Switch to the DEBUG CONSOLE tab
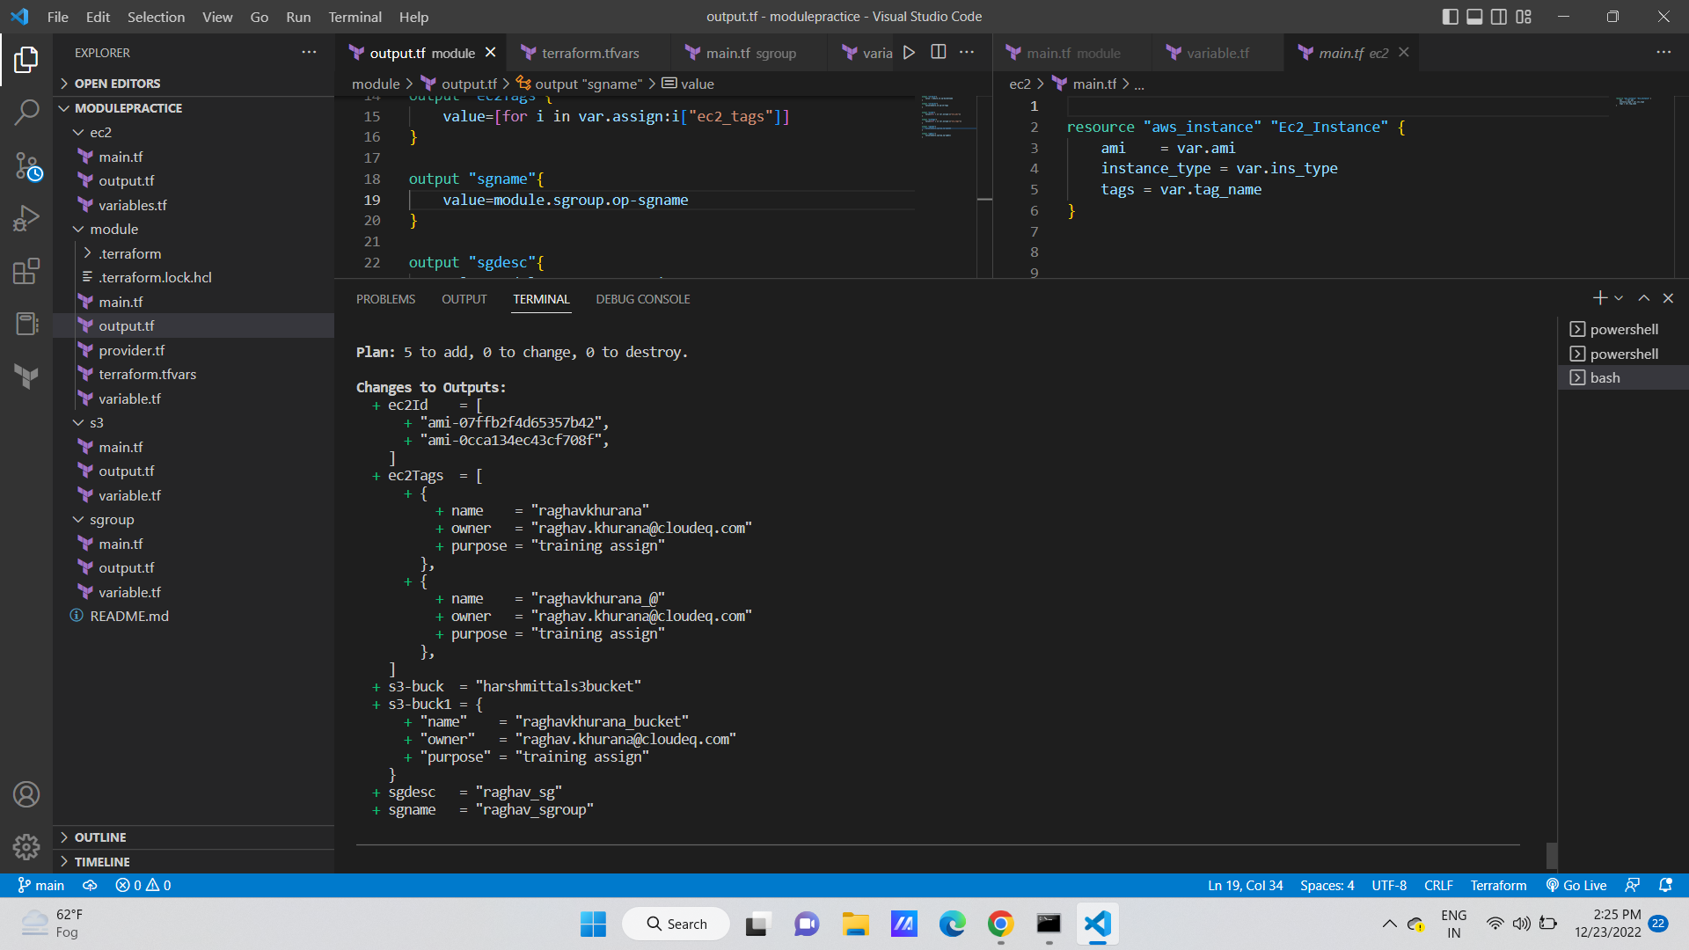This screenshot has width=1689, height=950. (643, 299)
